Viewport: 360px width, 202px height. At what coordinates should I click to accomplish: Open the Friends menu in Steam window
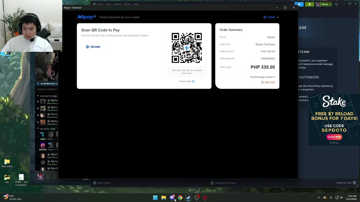(118, 4)
